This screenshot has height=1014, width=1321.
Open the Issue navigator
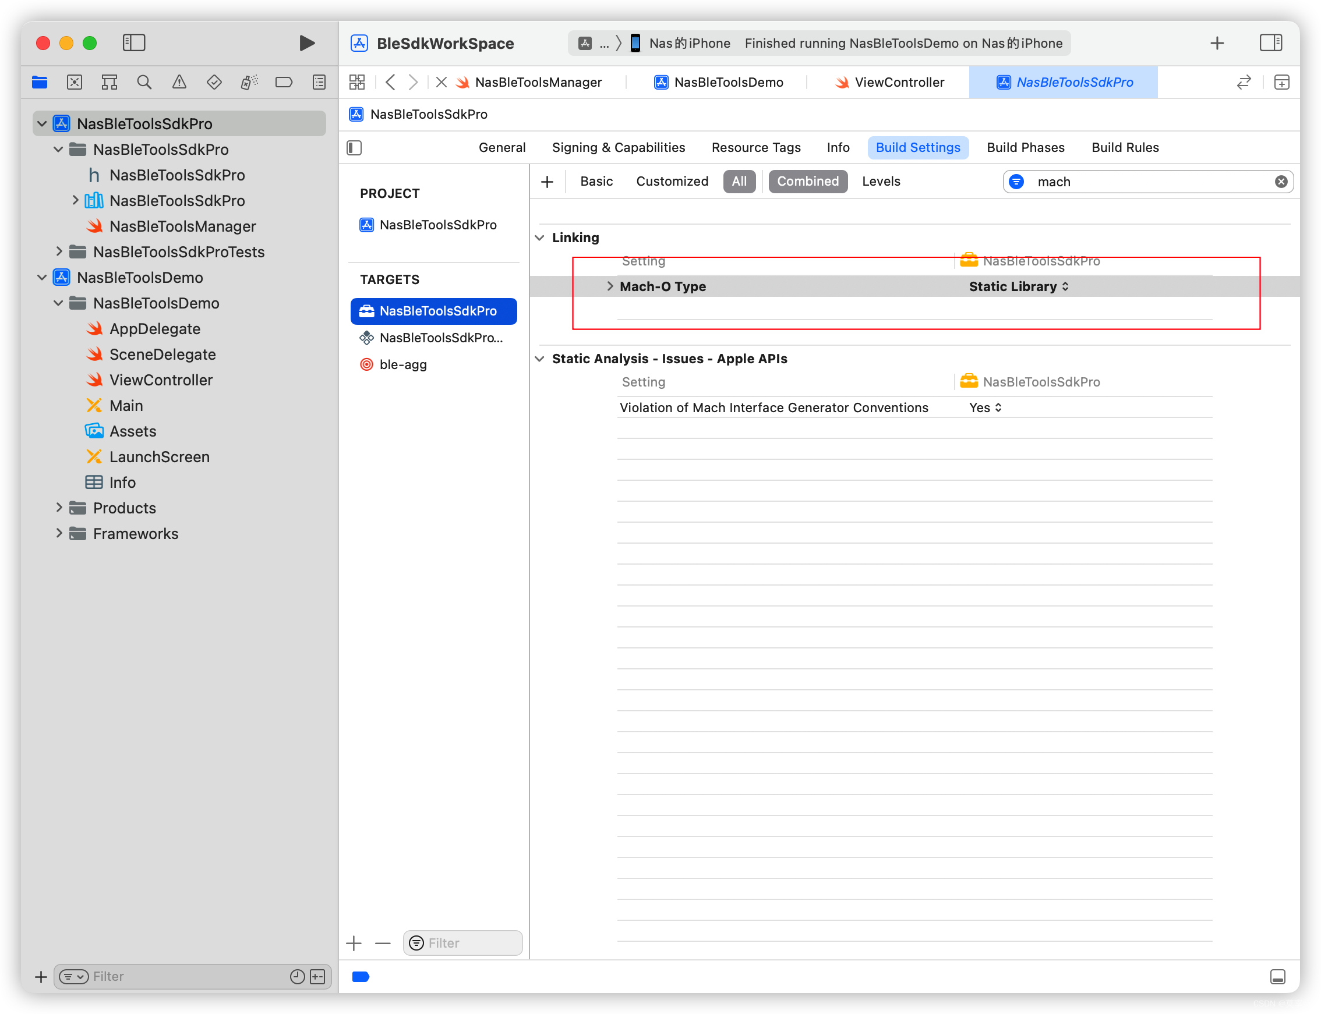(179, 82)
